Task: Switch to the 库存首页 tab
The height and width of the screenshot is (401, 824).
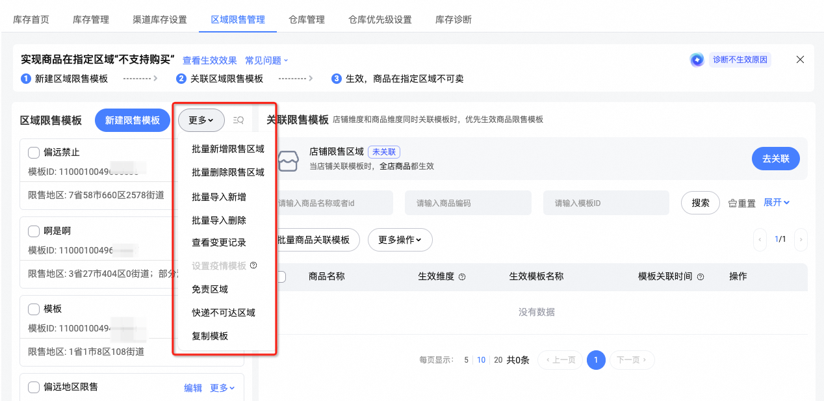Action: [31, 19]
